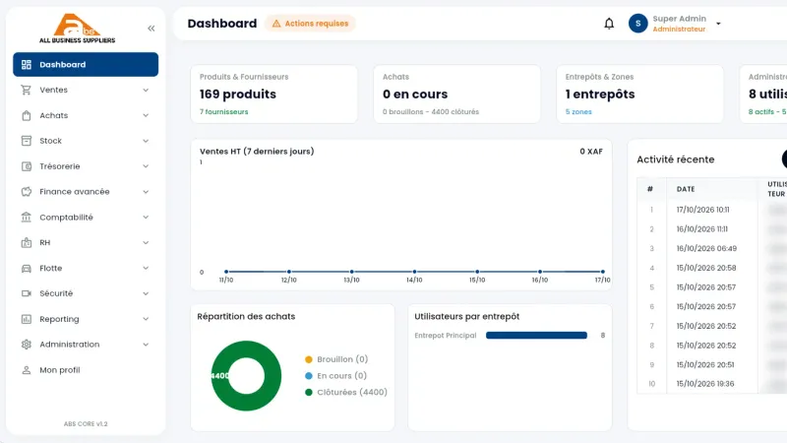Expand the Sécurité submenu chevron
Viewport: 787px width, 443px height.
[x=146, y=293]
